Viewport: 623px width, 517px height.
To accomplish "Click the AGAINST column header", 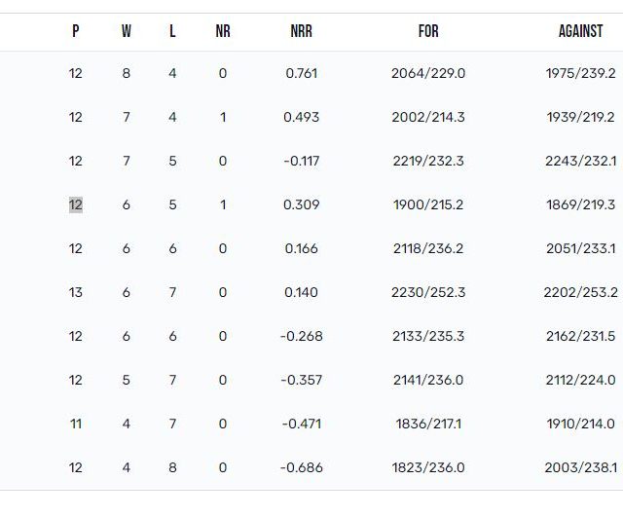I will 580,31.
